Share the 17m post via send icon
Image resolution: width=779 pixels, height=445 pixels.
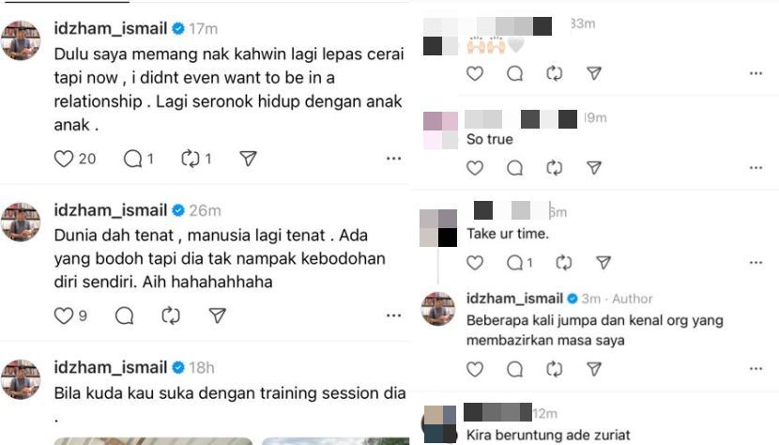click(x=248, y=159)
